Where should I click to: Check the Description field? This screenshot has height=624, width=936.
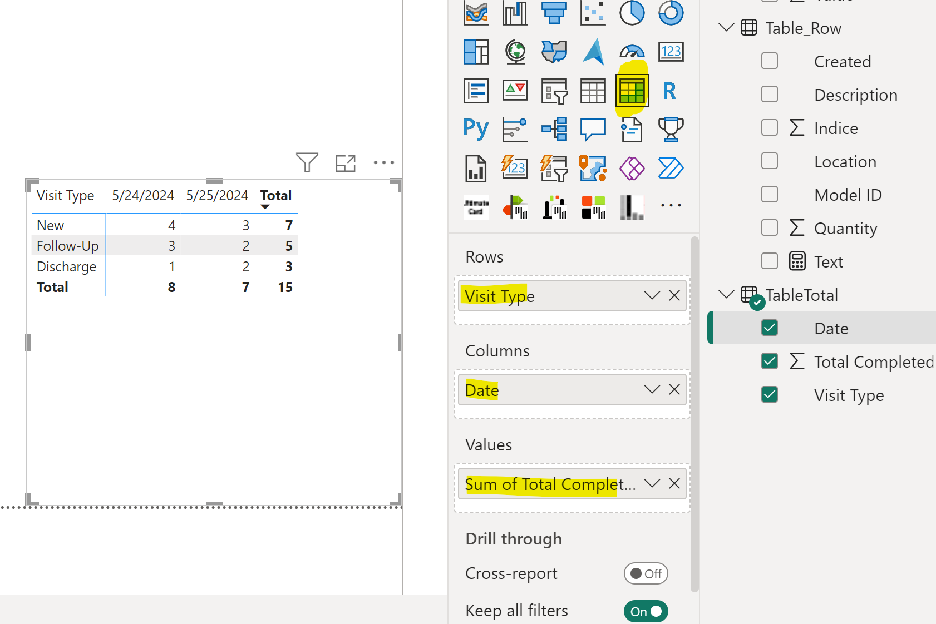(770, 94)
